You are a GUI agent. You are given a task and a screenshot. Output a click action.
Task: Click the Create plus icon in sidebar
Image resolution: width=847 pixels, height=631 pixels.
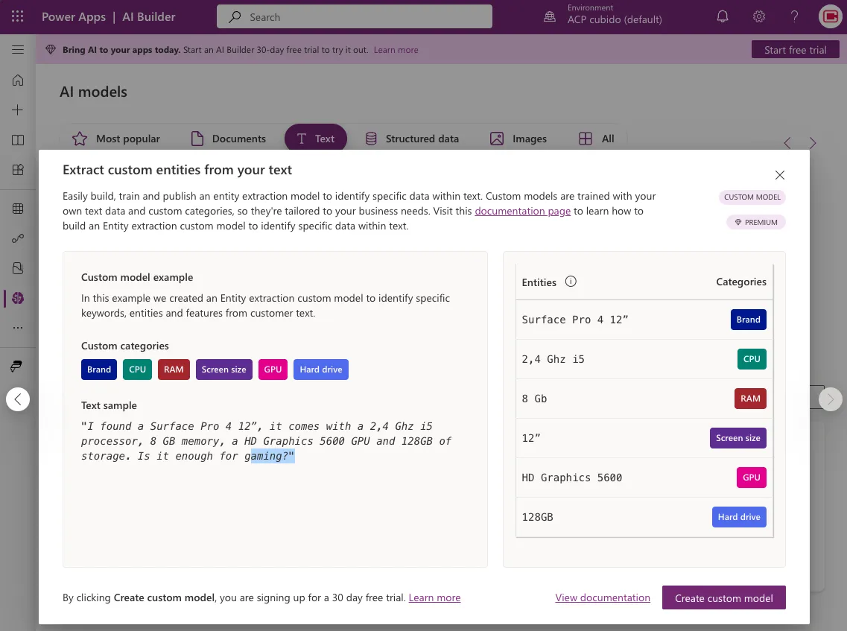pyautogui.click(x=18, y=110)
